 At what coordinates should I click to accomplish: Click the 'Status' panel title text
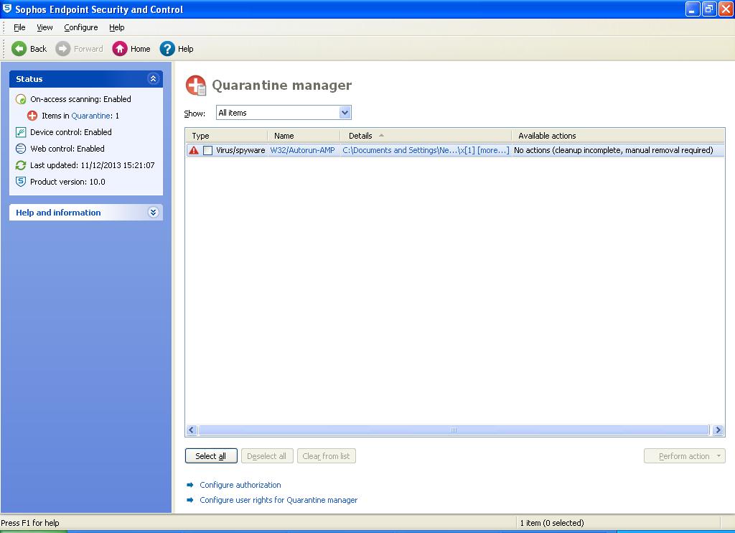click(29, 79)
